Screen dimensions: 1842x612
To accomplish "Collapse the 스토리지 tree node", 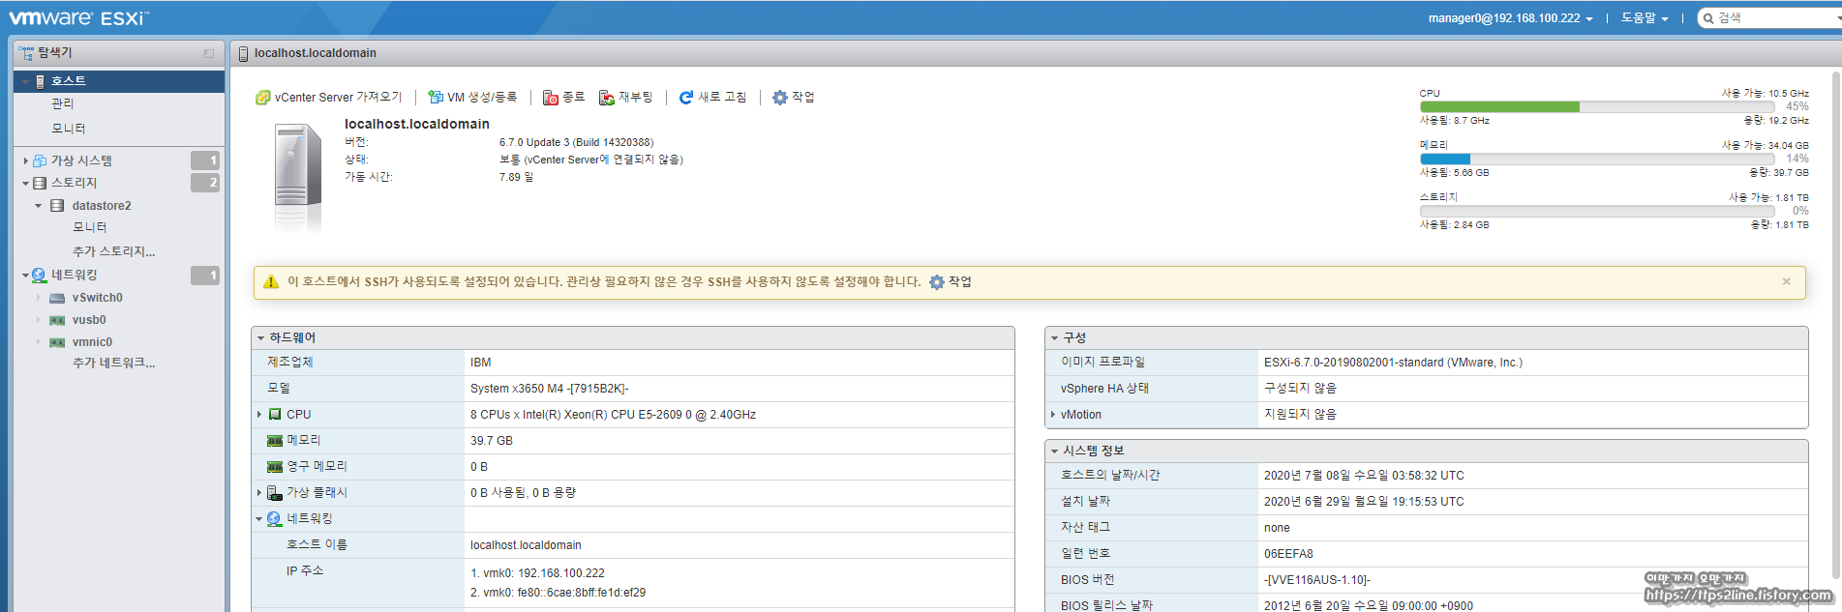I will coord(25,183).
